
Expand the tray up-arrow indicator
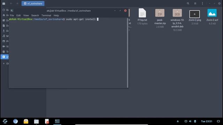pos(178,121)
